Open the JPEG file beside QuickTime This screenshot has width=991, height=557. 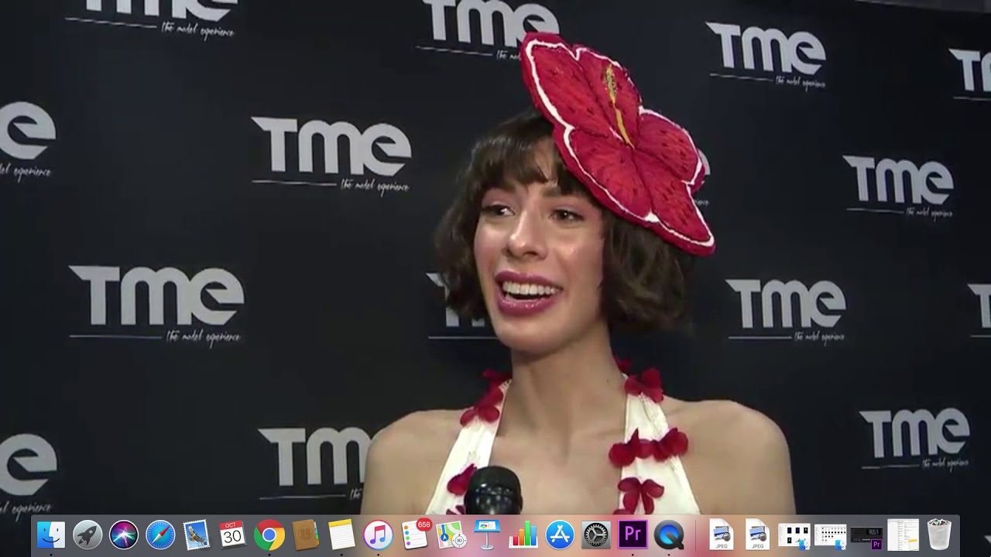(722, 535)
